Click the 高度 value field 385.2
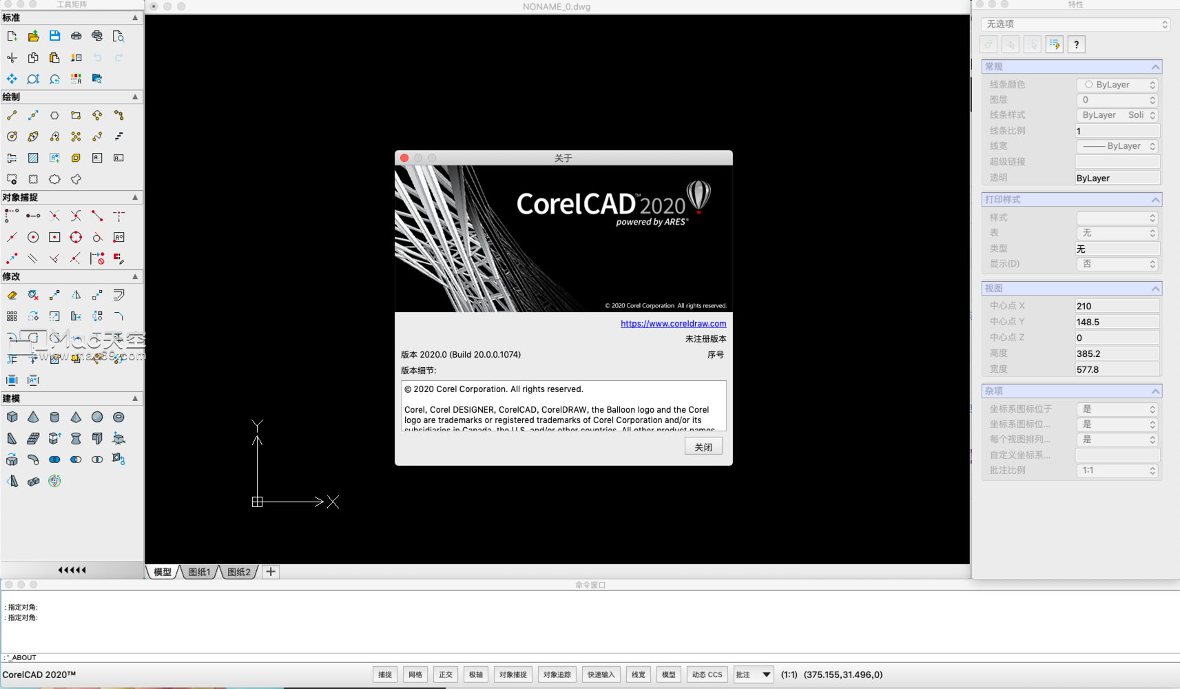Viewport: 1180px width, 689px height. 1117,353
